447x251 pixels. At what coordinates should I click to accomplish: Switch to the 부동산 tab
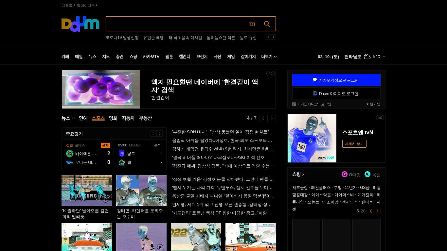pos(145,118)
